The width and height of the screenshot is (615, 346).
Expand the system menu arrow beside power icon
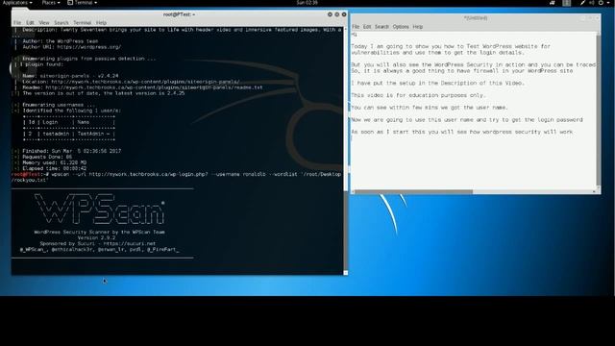click(608, 3)
